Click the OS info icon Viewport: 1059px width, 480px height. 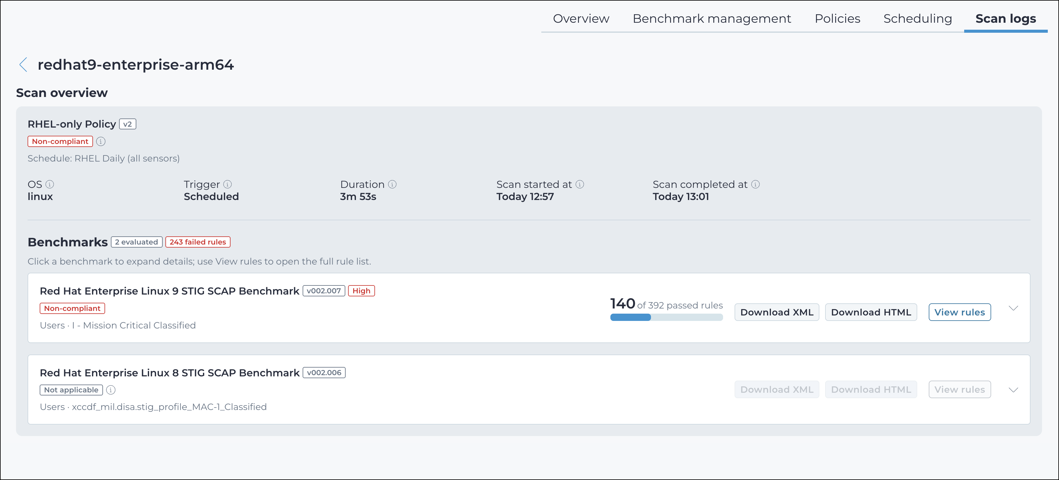click(x=50, y=184)
